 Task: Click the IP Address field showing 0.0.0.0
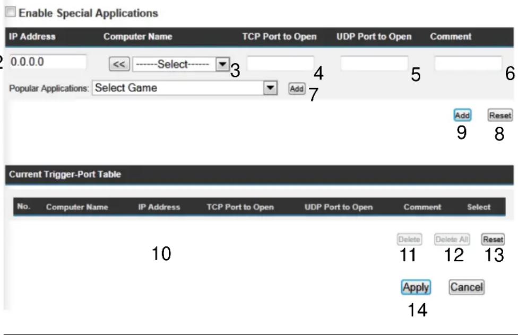pos(48,61)
